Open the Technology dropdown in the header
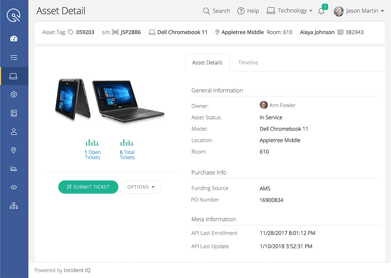 point(289,10)
